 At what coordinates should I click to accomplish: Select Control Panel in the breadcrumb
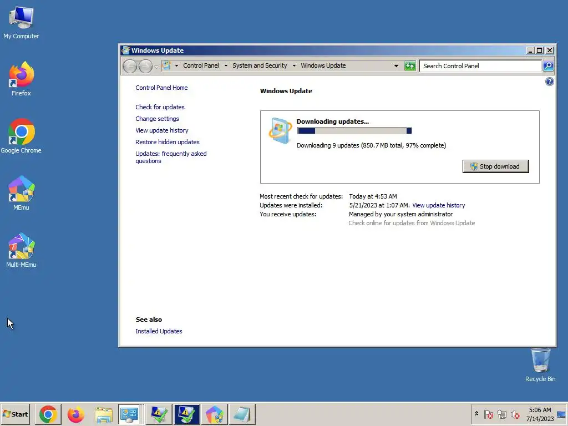201,65
